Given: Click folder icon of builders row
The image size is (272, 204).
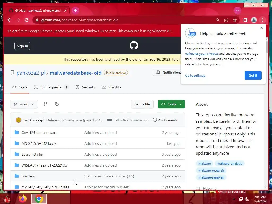Looking at the screenshot, I should point(17,176).
